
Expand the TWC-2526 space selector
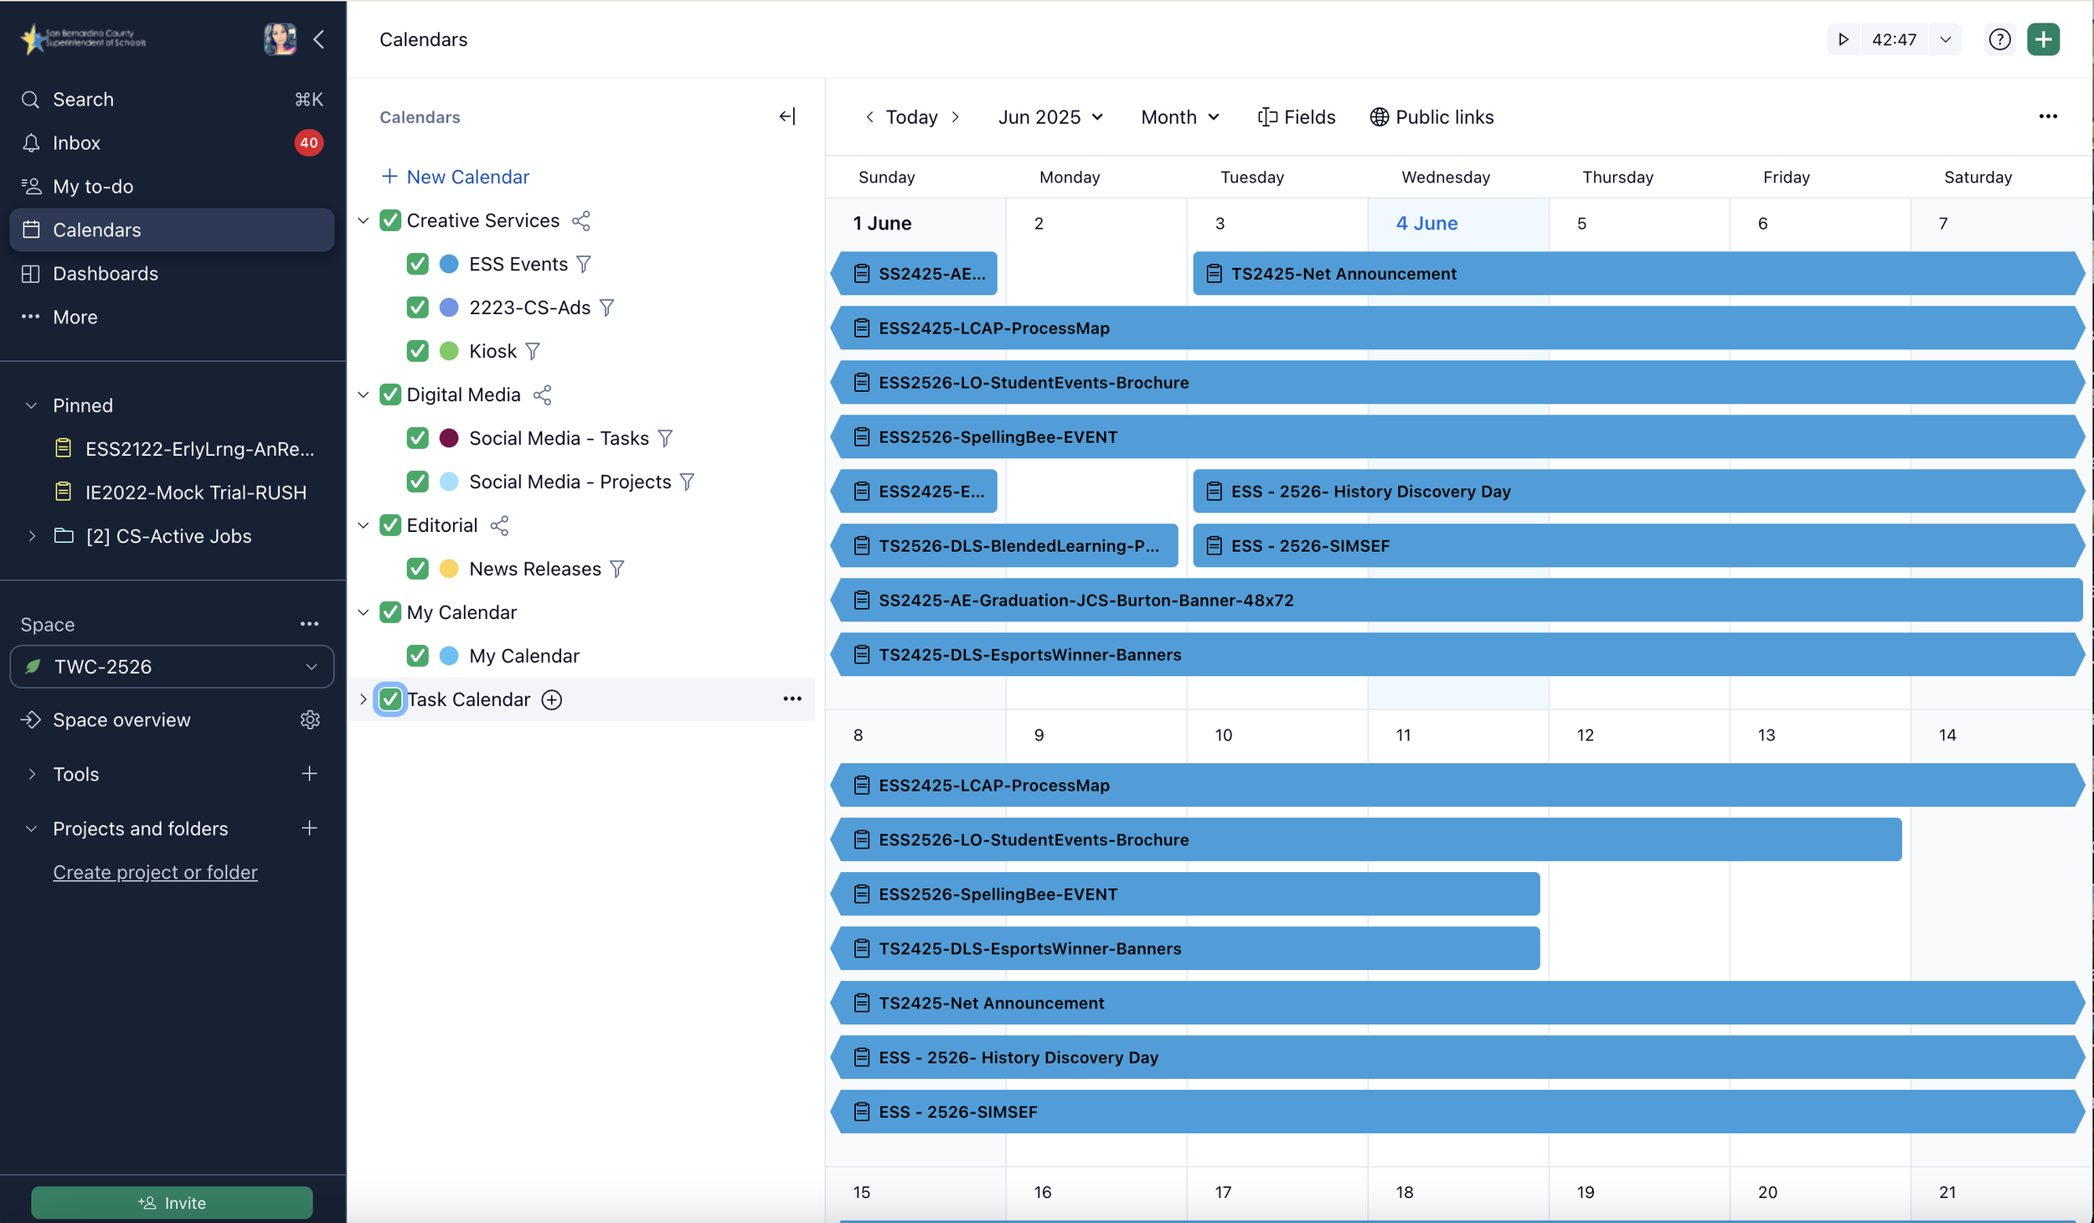[x=172, y=667]
